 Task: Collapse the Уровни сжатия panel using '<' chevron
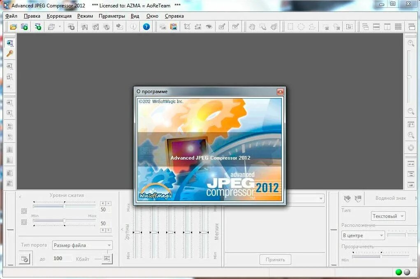[x=20, y=197]
